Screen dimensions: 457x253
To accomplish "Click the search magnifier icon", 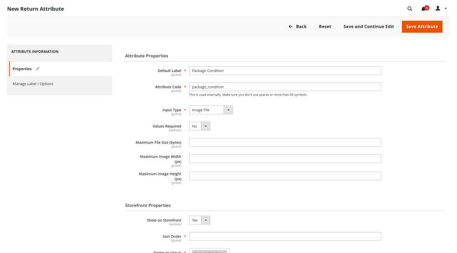I will coord(409,9).
